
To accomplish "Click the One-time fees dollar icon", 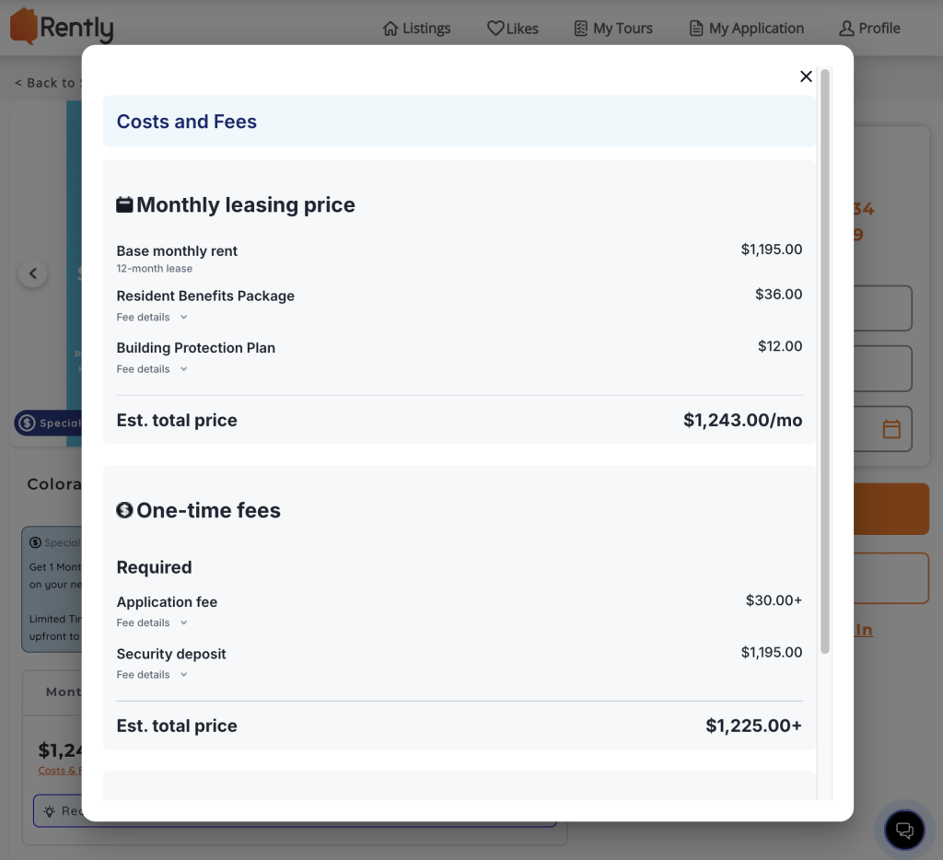I will click(124, 509).
